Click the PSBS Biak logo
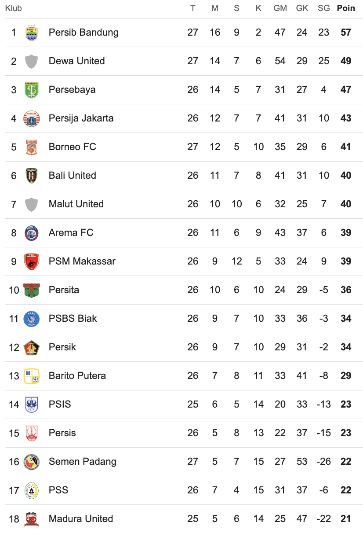Image resolution: width=363 pixels, height=537 pixels. pos(31,319)
